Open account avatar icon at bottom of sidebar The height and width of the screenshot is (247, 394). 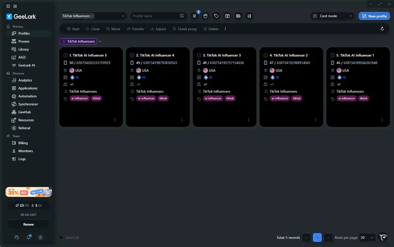point(40,237)
